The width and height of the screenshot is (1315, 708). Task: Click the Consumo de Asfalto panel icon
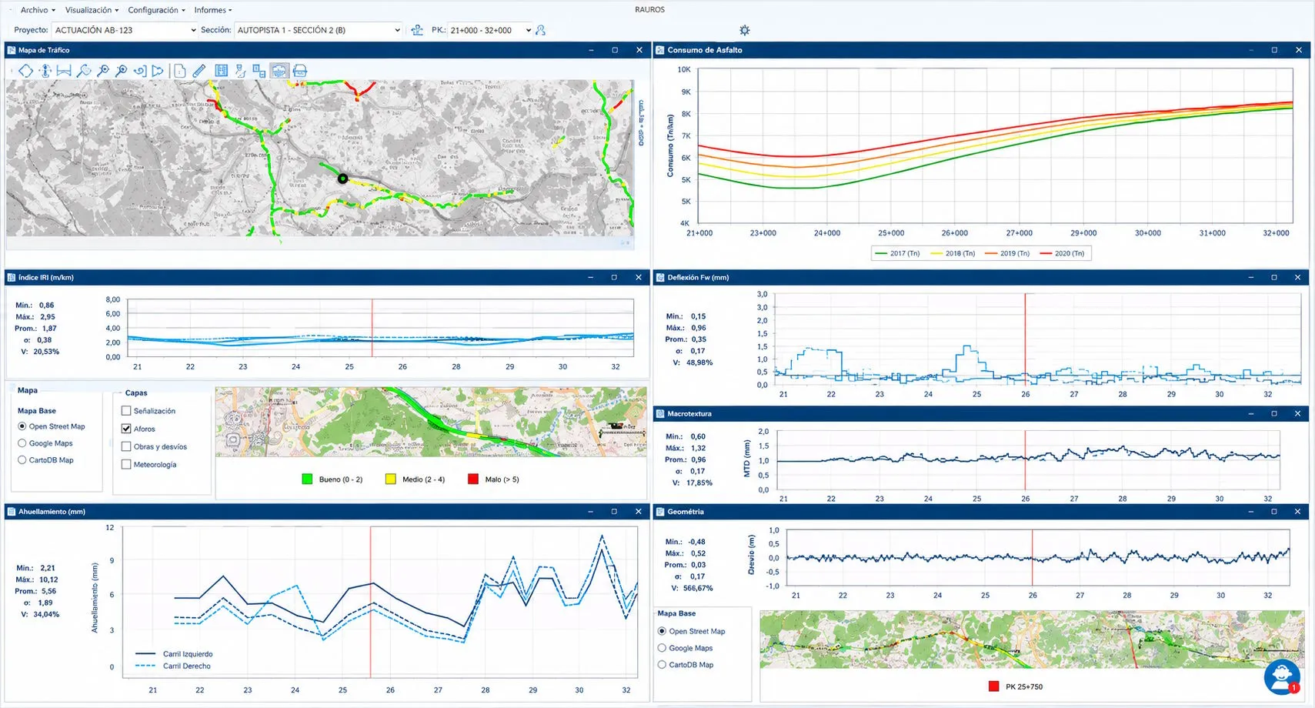point(660,50)
